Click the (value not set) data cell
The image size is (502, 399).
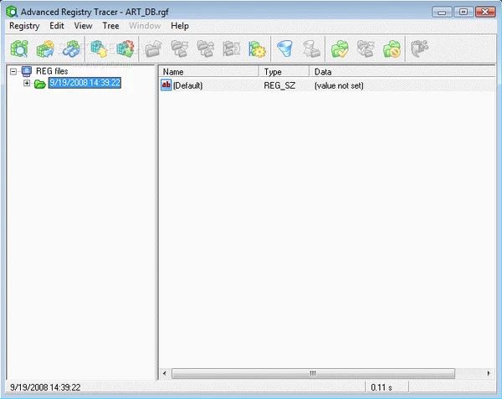339,86
